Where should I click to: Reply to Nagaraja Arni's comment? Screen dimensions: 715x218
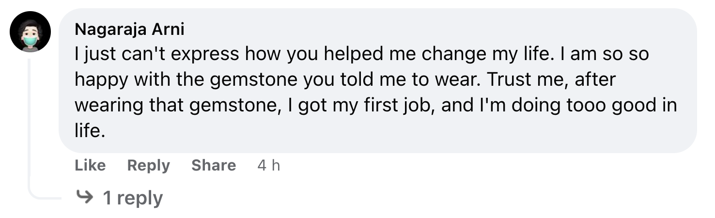click(x=148, y=166)
